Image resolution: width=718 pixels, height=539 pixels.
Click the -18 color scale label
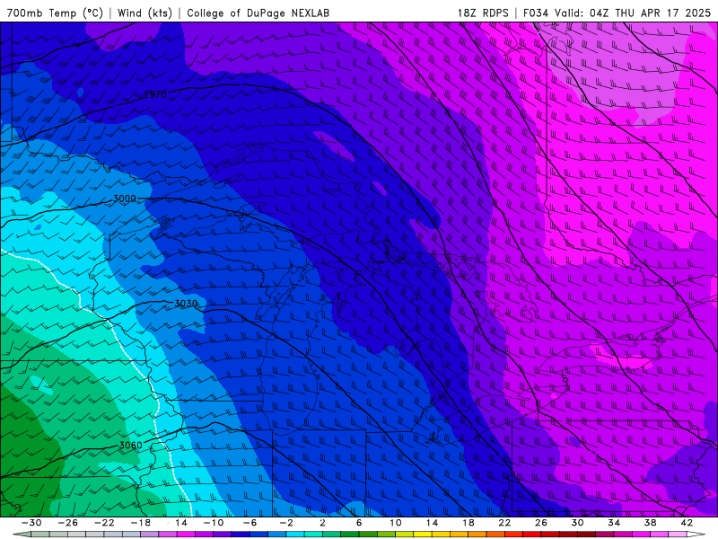click(x=141, y=523)
